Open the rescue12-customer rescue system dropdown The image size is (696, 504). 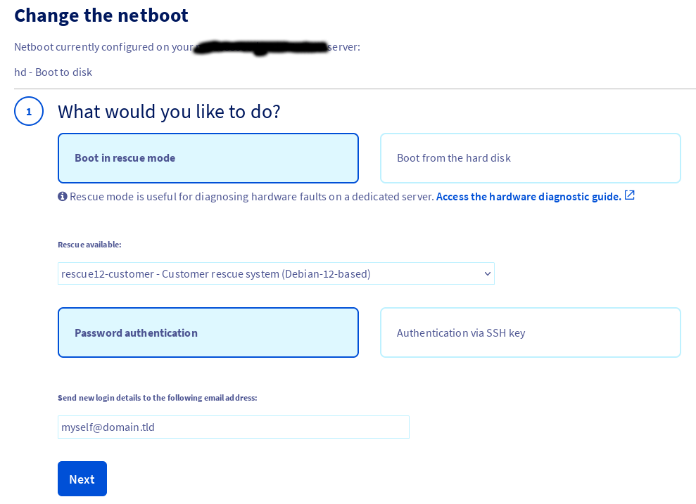click(276, 273)
